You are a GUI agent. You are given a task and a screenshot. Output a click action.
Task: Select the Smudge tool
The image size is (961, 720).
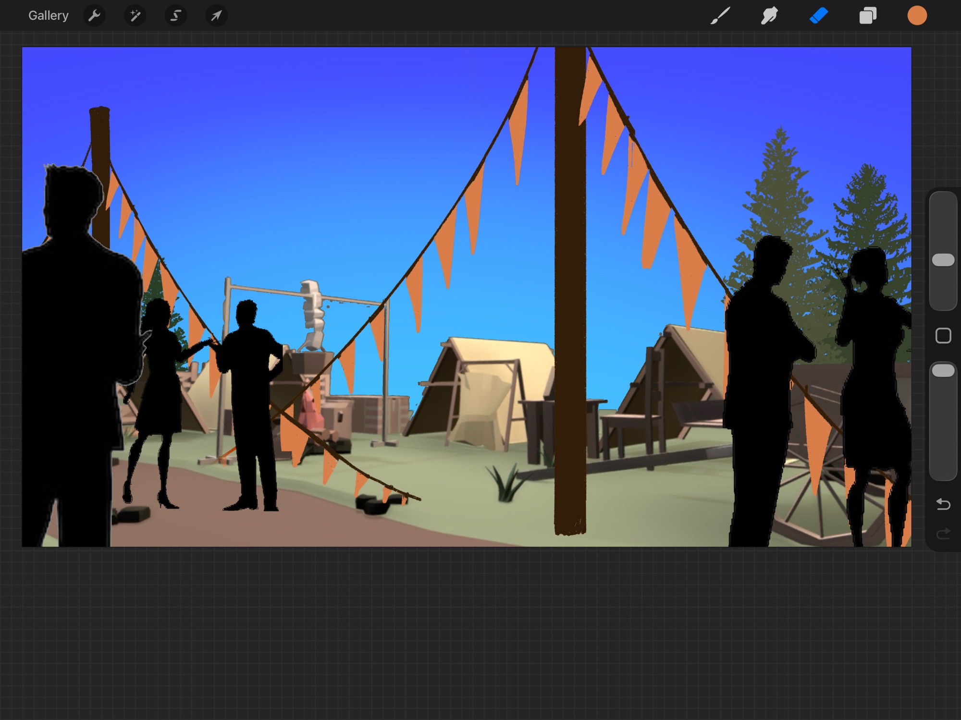[x=769, y=16]
